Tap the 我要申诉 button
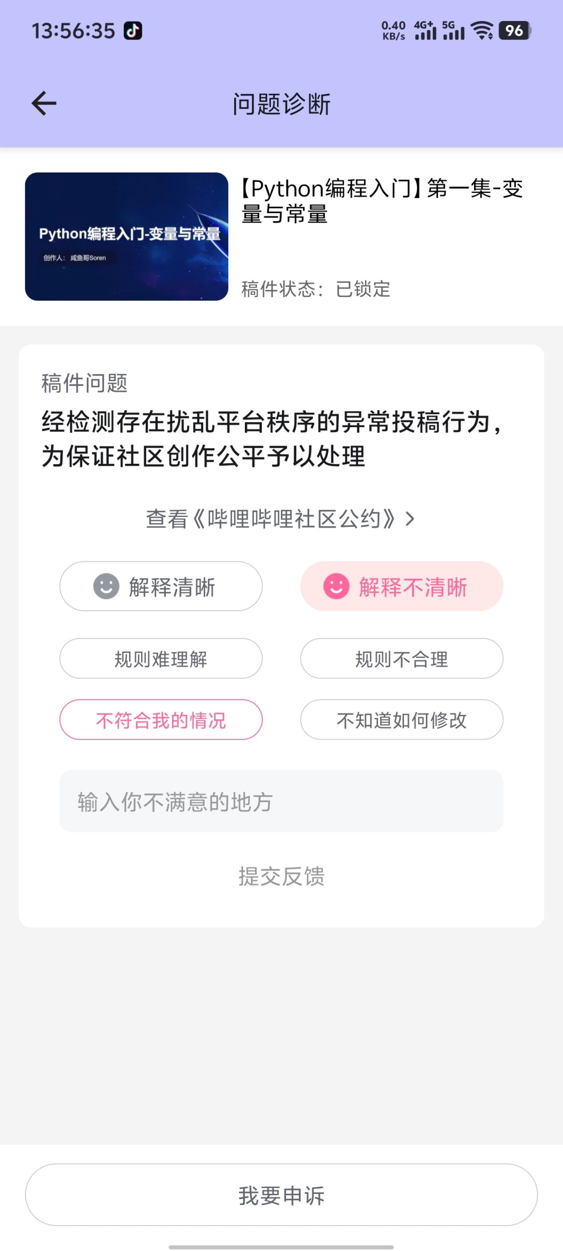The height and width of the screenshot is (1251, 563). [x=281, y=1195]
